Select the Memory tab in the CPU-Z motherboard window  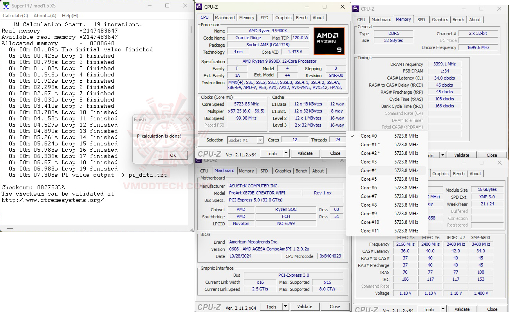pos(246,171)
